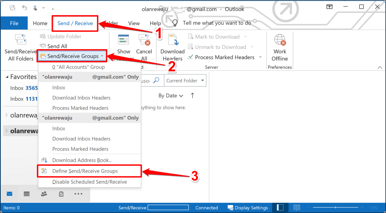Toggle sort order with the up arrow

tap(193, 96)
